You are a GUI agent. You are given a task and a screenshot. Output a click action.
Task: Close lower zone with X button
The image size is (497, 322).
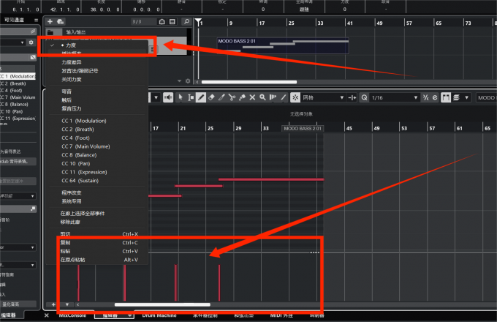point(47,315)
